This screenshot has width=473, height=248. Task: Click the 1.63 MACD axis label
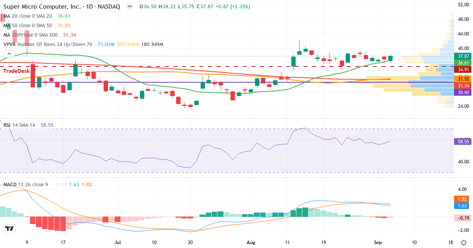(x=462, y=206)
